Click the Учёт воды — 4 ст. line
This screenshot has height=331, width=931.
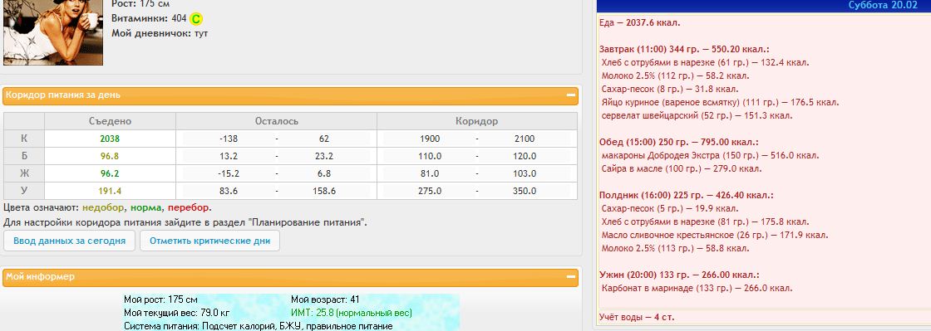click(637, 318)
